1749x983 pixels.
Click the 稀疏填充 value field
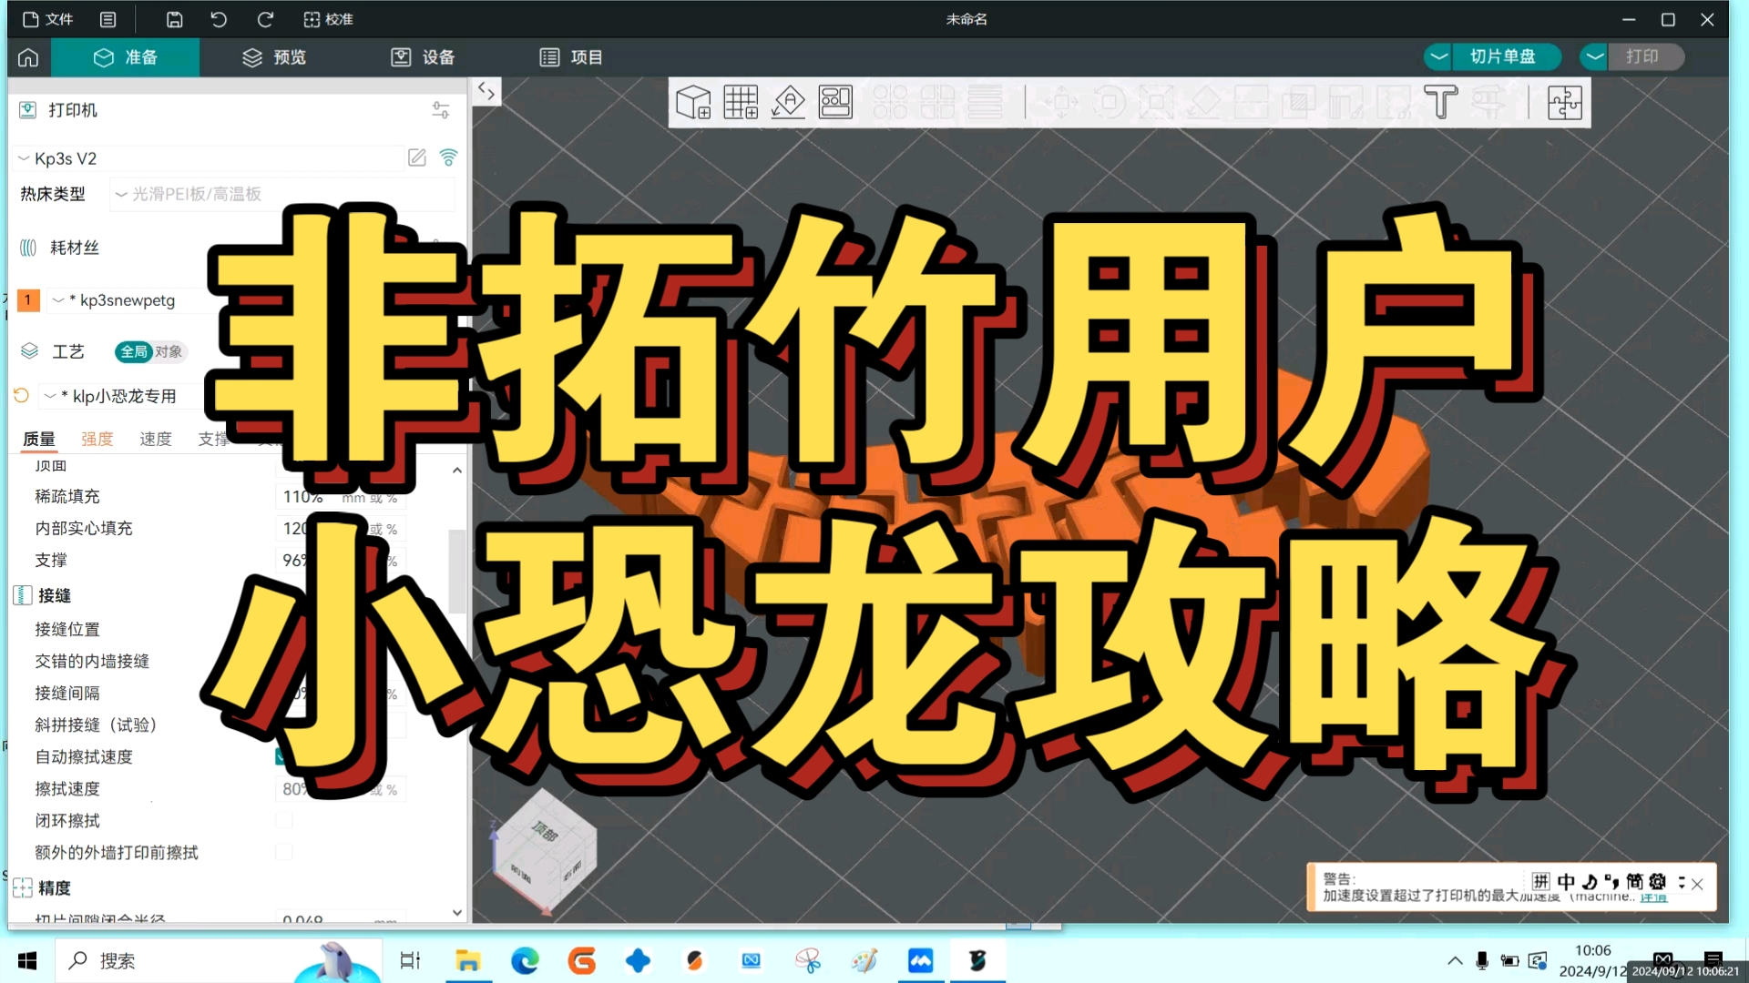[340, 497]
